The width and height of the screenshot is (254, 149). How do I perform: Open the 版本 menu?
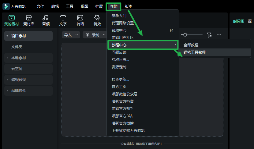point(129,6)
